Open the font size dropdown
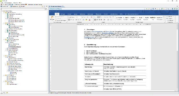This screenshot has width=179, height=96. 81,17
